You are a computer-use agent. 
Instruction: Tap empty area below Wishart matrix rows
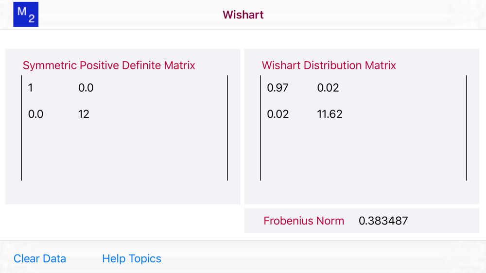click(363, 153)
